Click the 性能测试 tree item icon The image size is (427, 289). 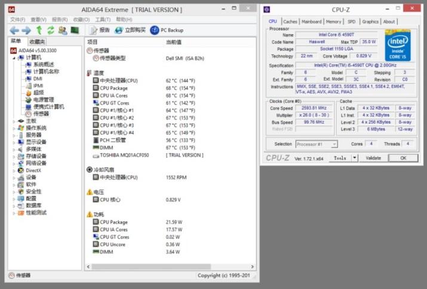21,213
